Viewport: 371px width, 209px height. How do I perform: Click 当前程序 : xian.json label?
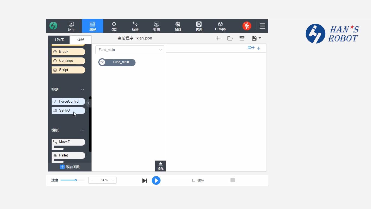pyautogui.click(x=135, y=38)
